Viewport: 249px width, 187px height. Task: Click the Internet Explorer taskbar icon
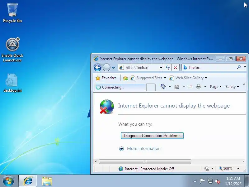[28, 181]
